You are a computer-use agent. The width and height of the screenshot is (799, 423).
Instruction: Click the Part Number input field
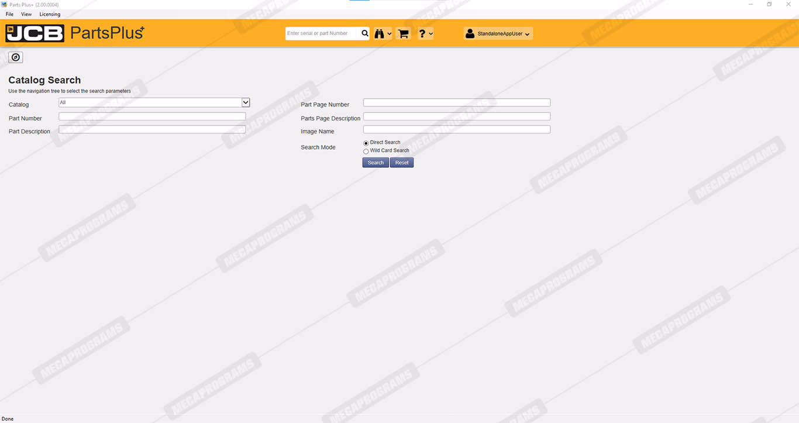point(152,116)
